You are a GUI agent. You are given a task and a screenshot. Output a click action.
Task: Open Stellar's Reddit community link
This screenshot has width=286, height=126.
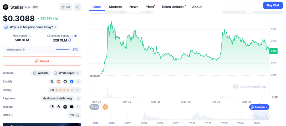(x=59, y=81)
